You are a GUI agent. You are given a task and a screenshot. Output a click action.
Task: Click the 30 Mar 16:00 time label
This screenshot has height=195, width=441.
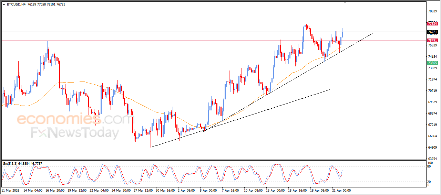[x=166, y=190]
